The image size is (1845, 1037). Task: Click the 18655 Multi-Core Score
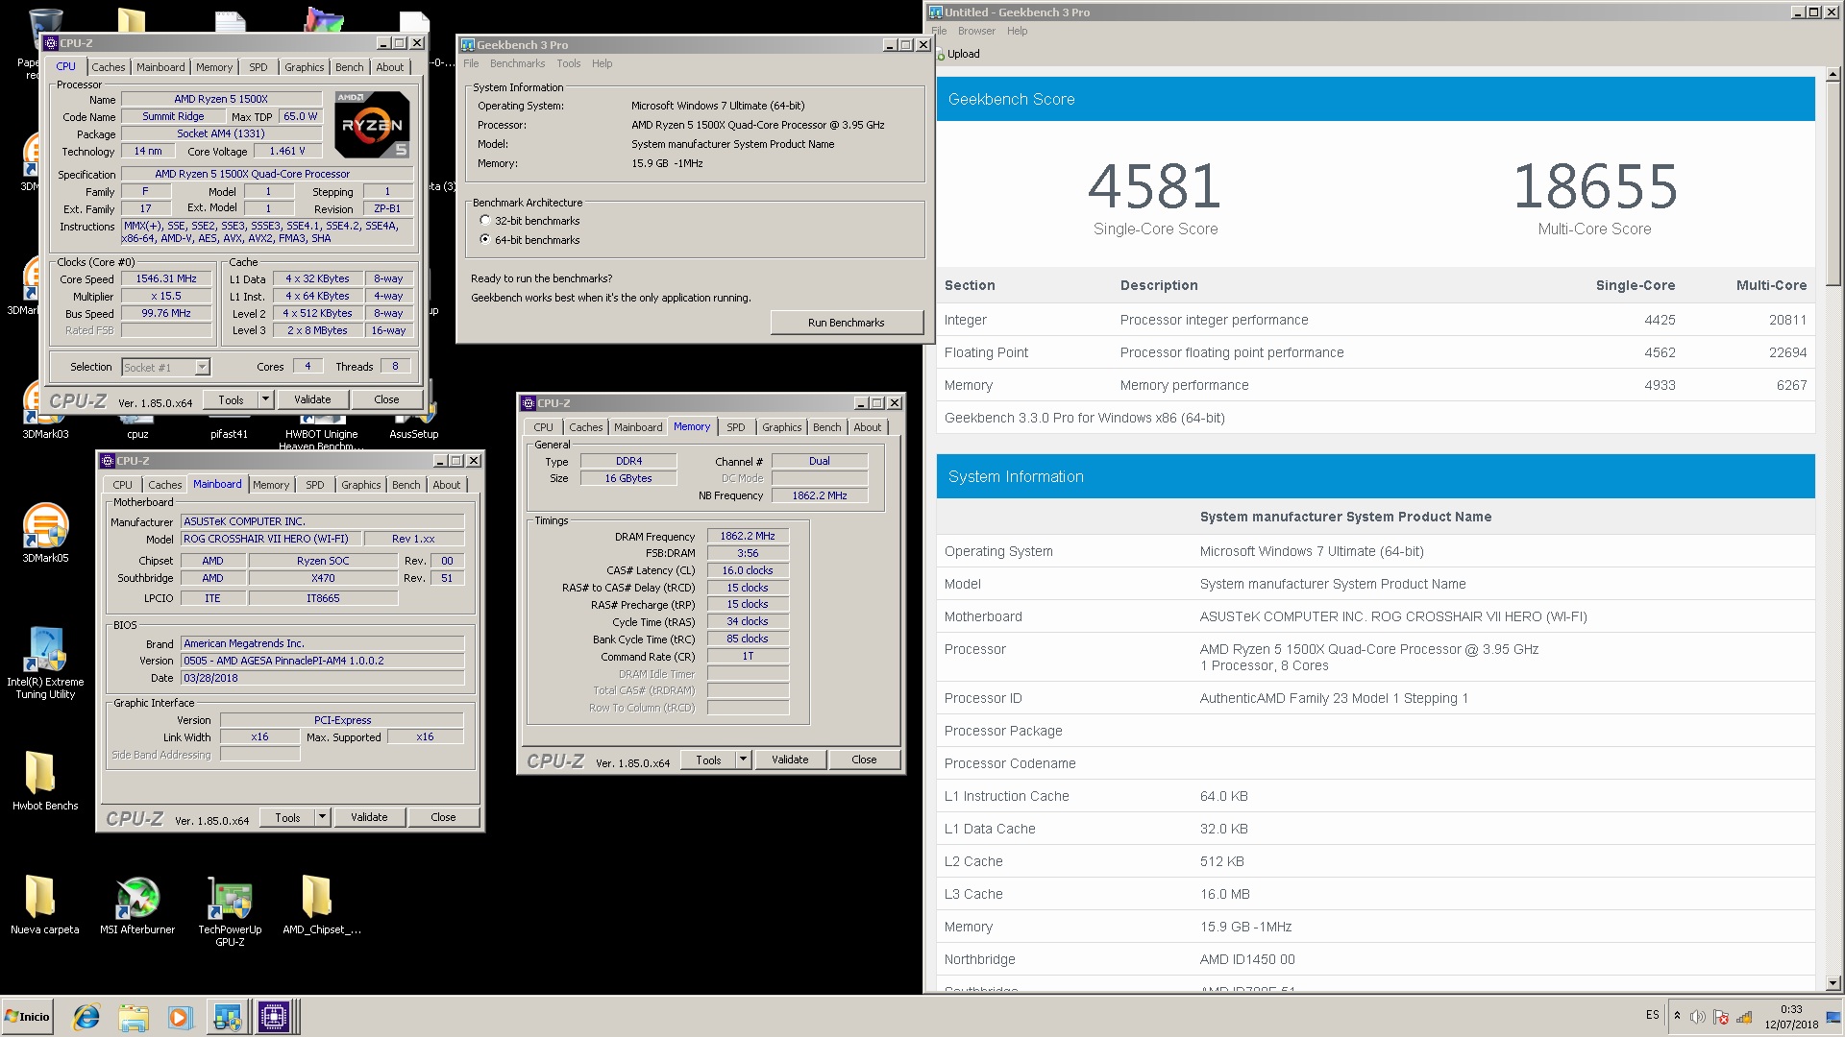[x=1595, y=186]
